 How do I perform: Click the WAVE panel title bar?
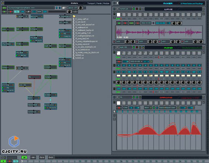click(173, 9)
